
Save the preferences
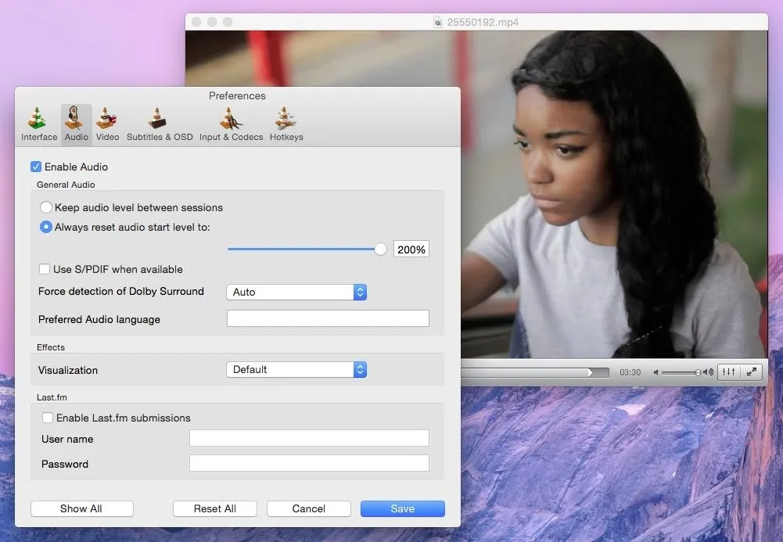click(x=403, y=508)
